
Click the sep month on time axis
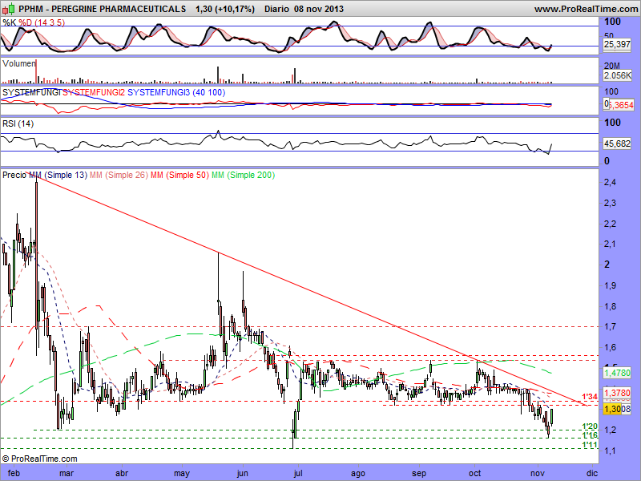(418, 473)
